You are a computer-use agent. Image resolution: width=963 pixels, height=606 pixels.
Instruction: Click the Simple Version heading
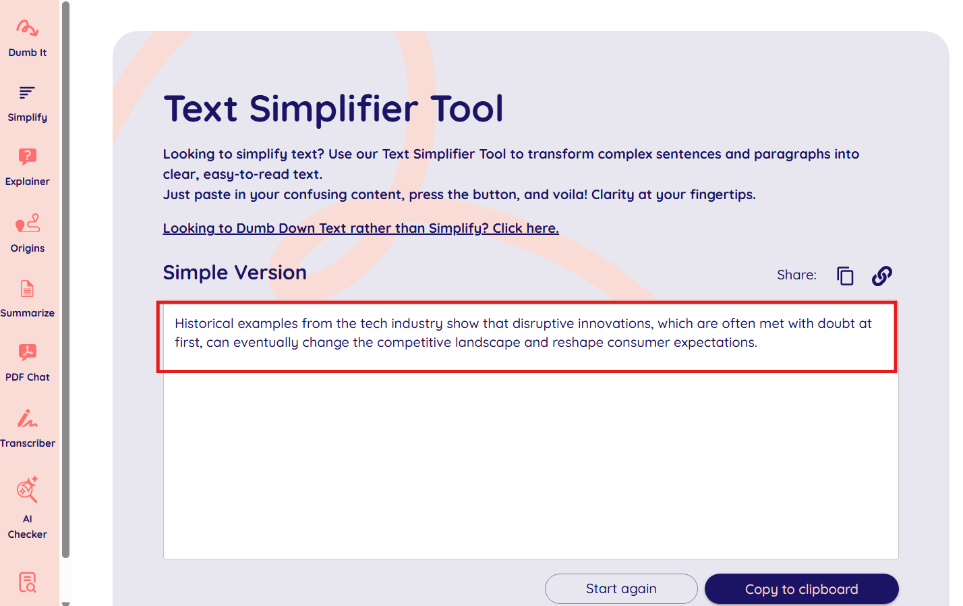pyautogui.click(x=235, y=273)
